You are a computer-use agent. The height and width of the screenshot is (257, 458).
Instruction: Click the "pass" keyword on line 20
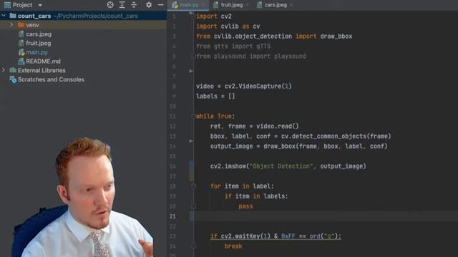(x=245, y=206)
